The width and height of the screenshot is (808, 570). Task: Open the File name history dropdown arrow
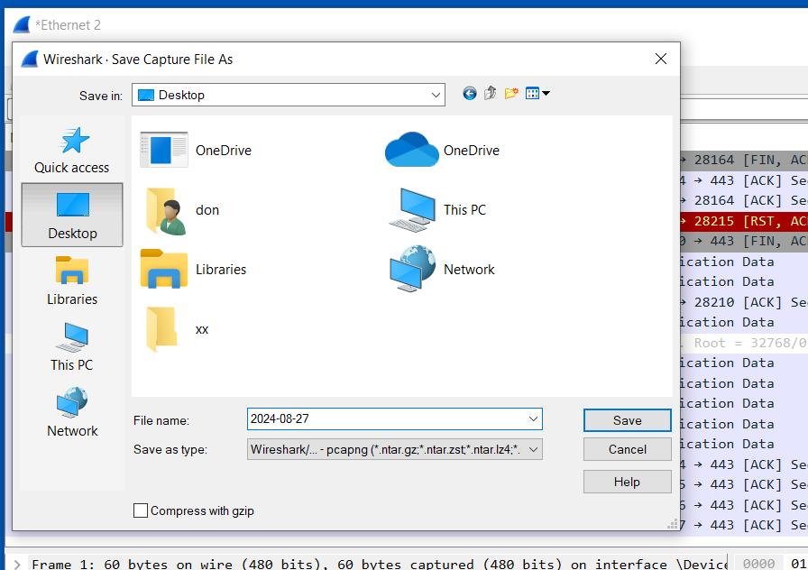pos(533,419)
